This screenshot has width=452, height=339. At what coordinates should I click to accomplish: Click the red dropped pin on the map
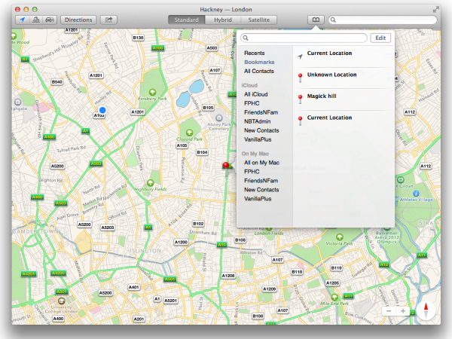click(226, 166)
